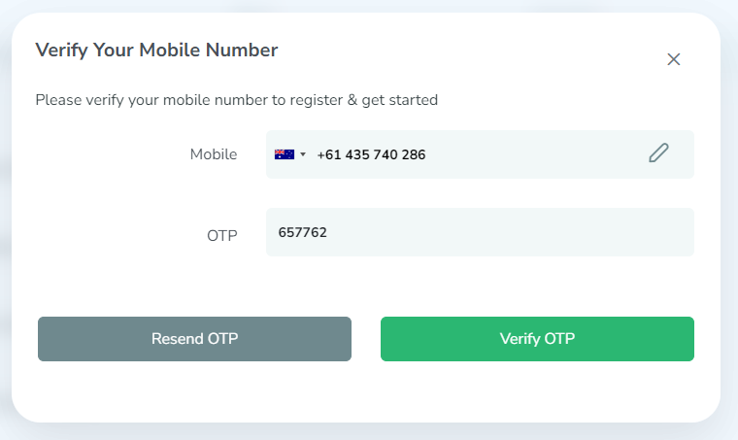Click the entered 657762 code text
The image size is (738, 440).
tap(302, 232)
